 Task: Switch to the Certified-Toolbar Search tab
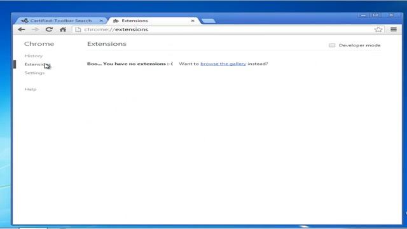coord(61,20)
